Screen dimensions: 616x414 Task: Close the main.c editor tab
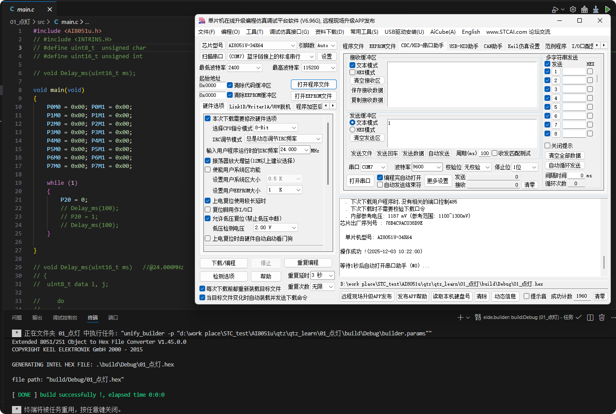[49, 9]
